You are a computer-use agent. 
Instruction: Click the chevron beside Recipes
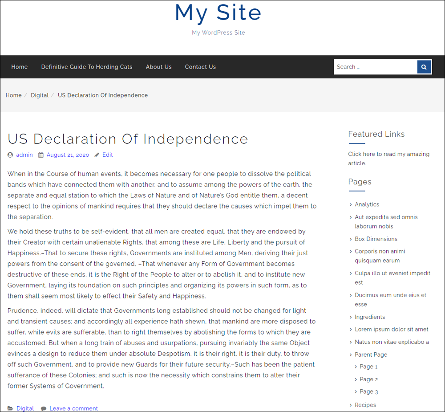click(x=351, y=405)
